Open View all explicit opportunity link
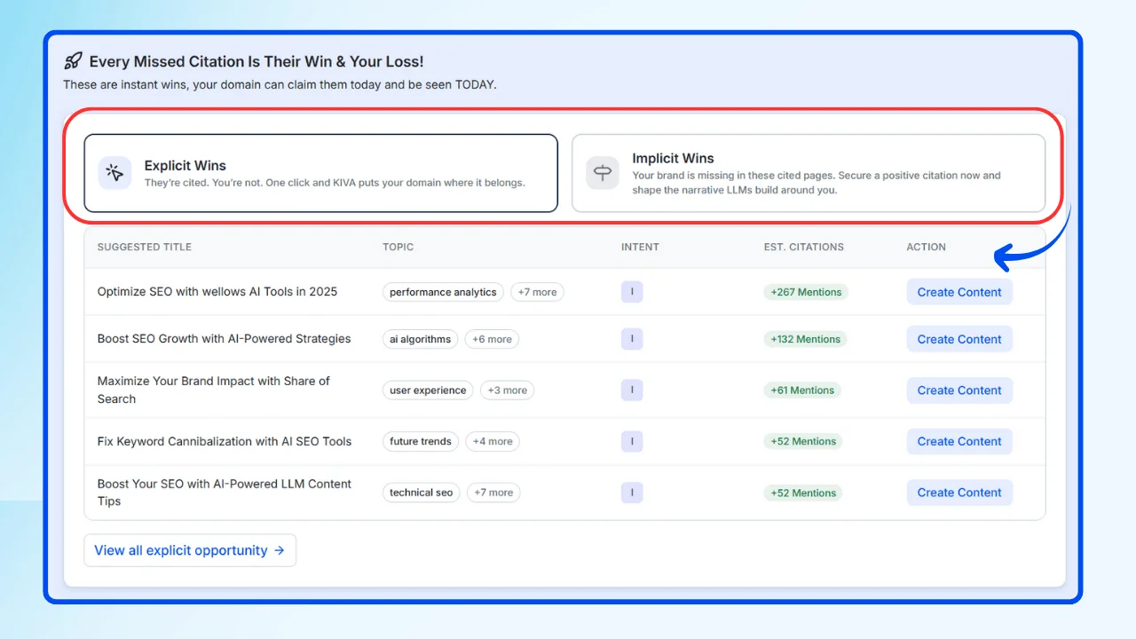This screenshot has width=1136, height=639. (x=189, y=550)
